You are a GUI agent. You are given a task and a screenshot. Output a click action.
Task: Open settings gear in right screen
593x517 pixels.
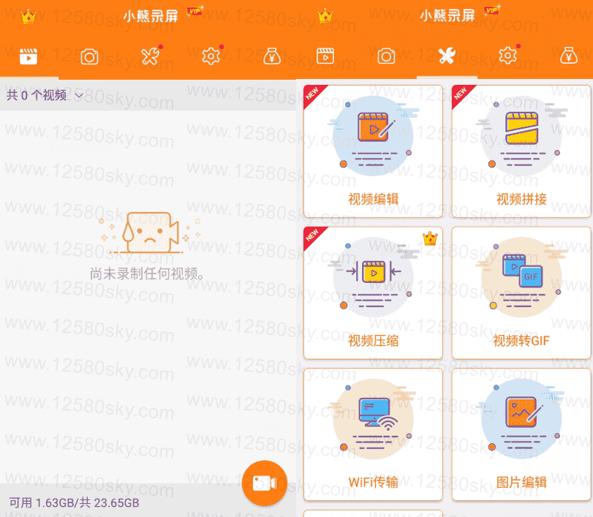pos(508,56)
